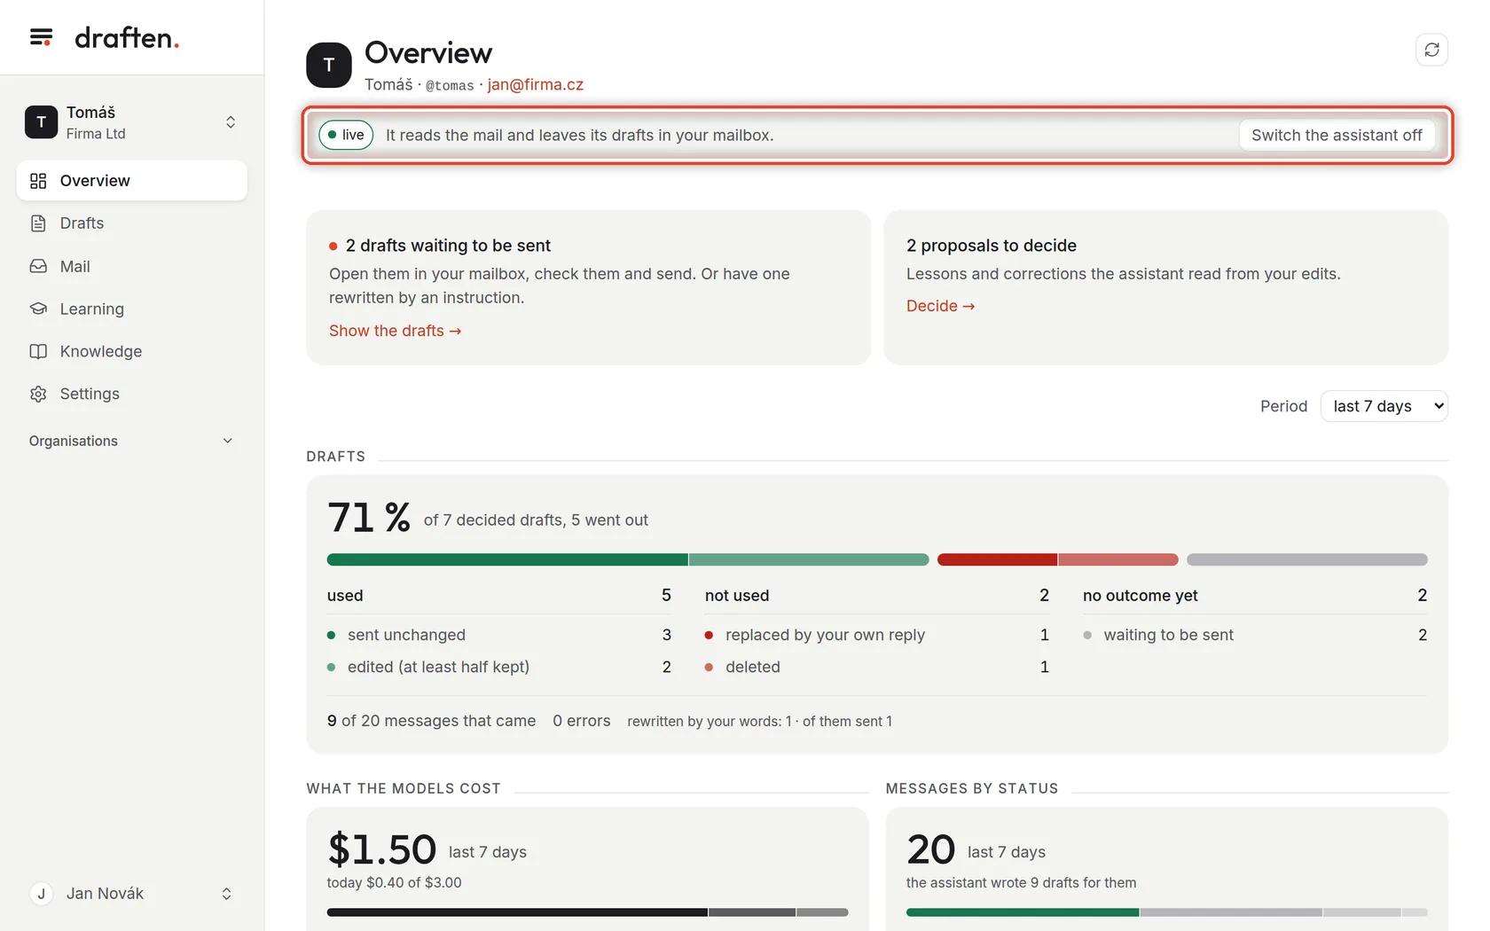The image size is (1490, 931).
Task: Click the '2 proposals to decide' heading
Action: pos(992,246)
